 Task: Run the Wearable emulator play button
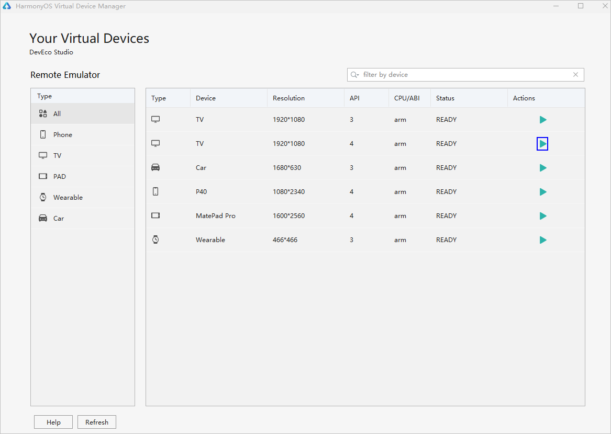point(543,240)
